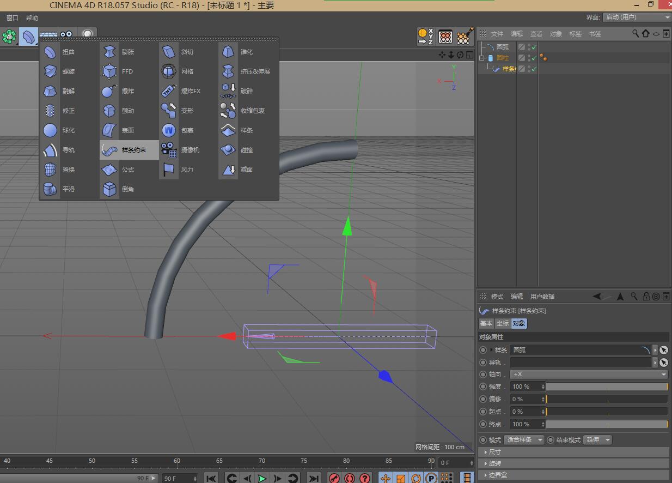Toggle the green enable check for 圆弧

534,47
